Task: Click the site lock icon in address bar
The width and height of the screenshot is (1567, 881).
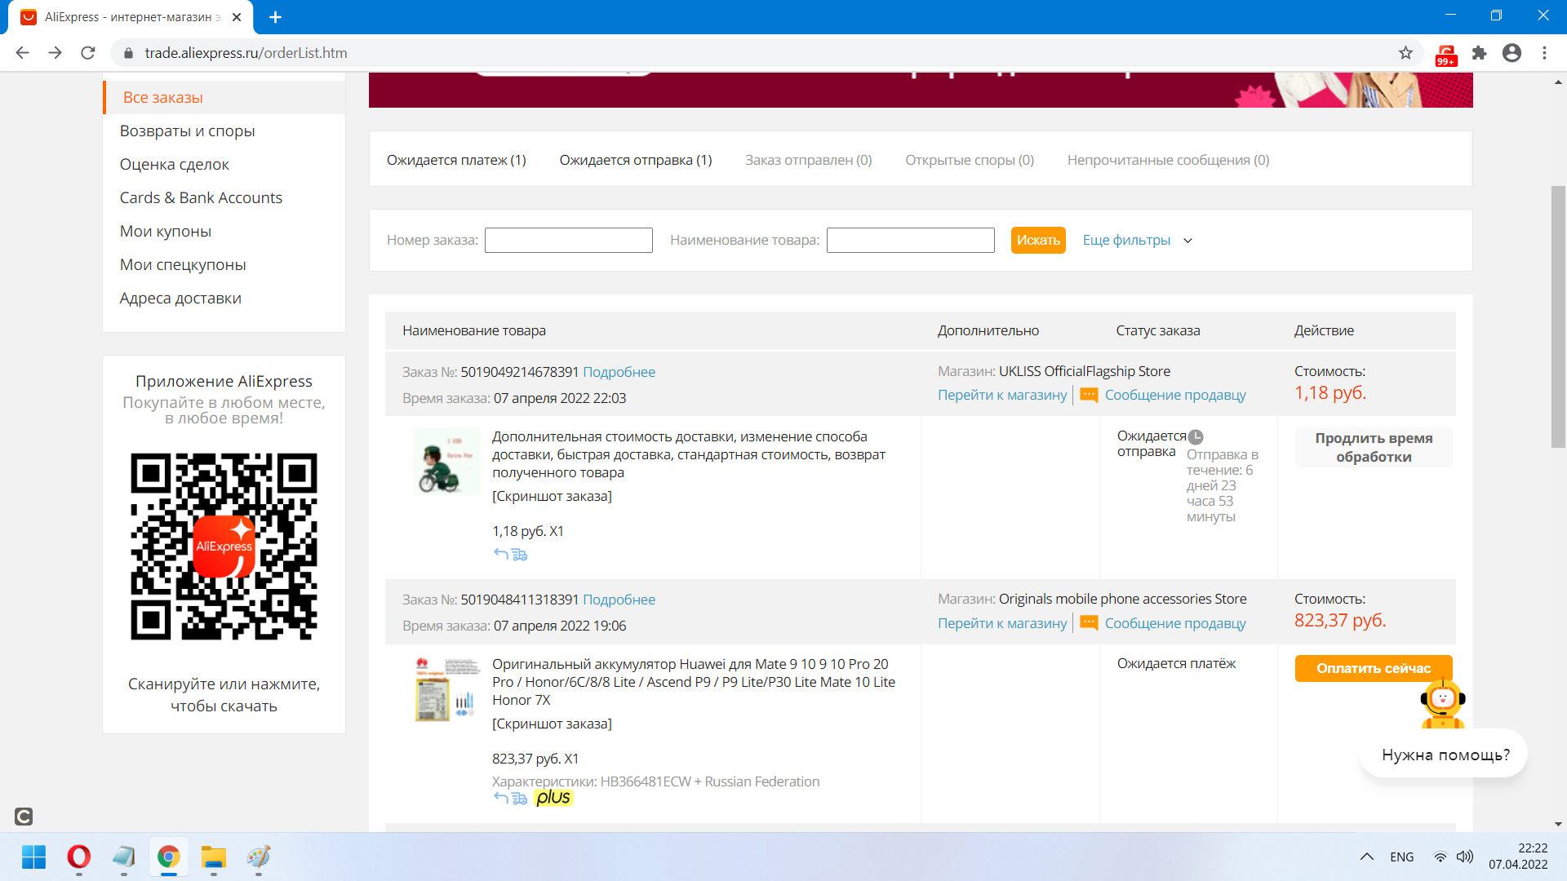Action: coord(127,53)
